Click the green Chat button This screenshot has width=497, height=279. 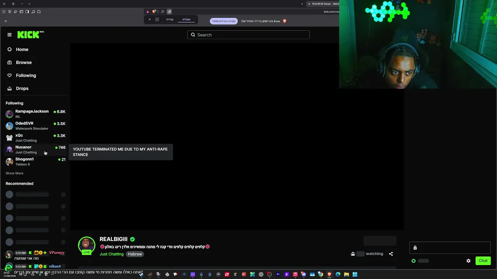coord(483,261)
